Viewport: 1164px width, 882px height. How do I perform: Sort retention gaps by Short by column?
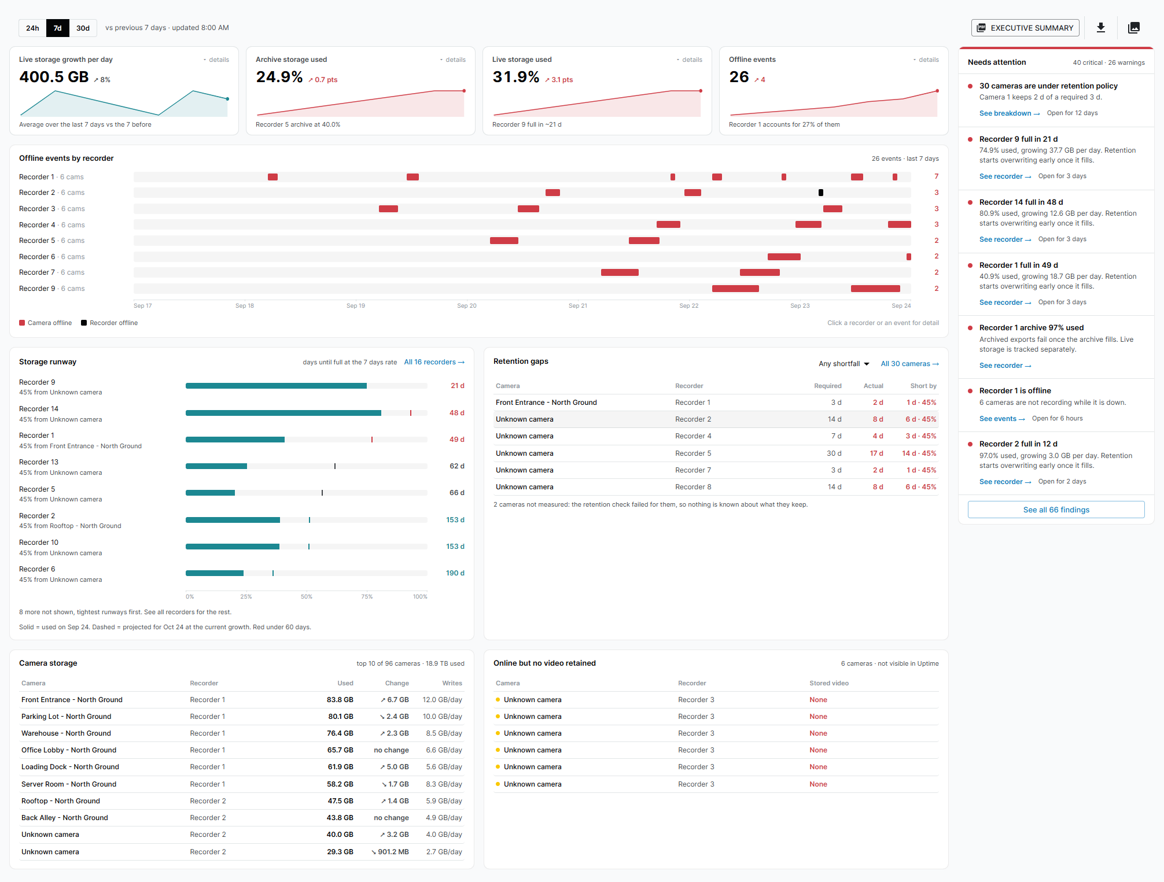point(923,386)
